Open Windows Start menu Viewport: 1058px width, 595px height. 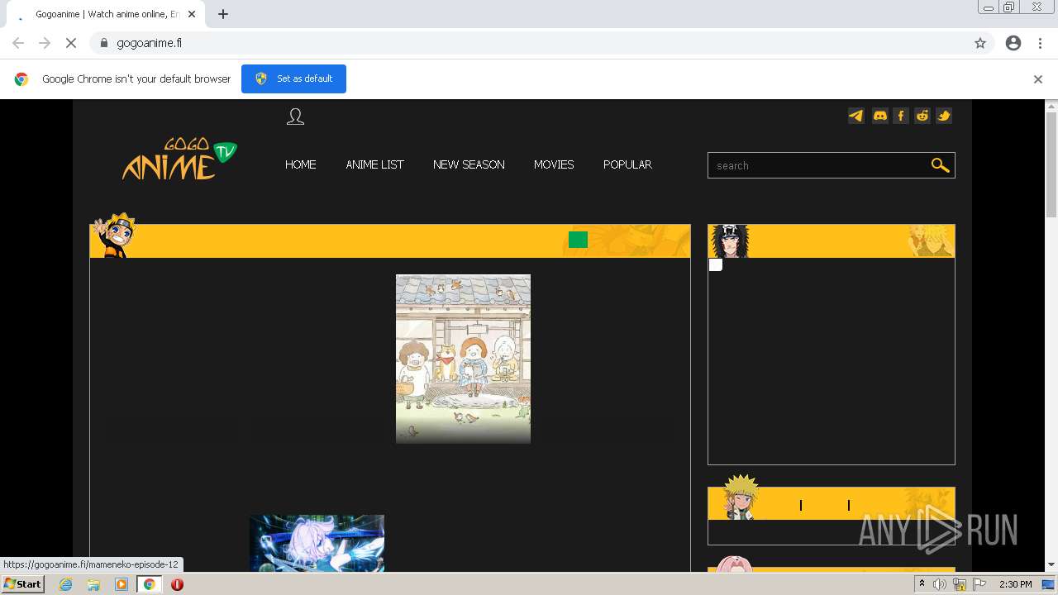(x=23, y=584)
